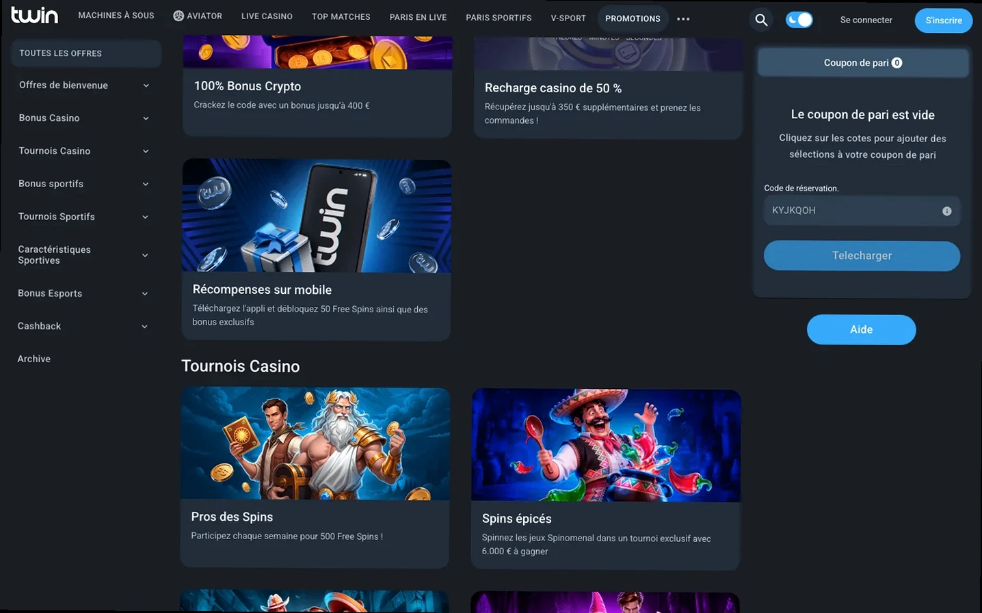
Task: Open Pros des Spins tournament image
Action: pyautogui.click(x=315, y=444)
